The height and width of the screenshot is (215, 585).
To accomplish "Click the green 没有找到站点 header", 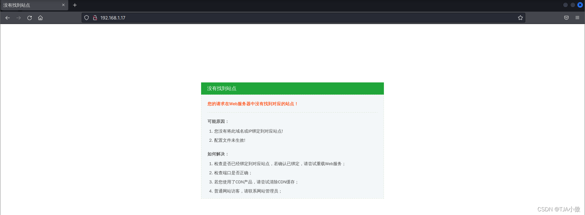I will [x=292, y=88].
